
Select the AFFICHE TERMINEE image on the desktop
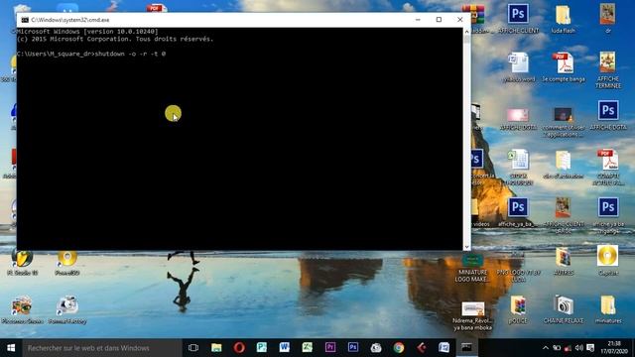point(608,69)
